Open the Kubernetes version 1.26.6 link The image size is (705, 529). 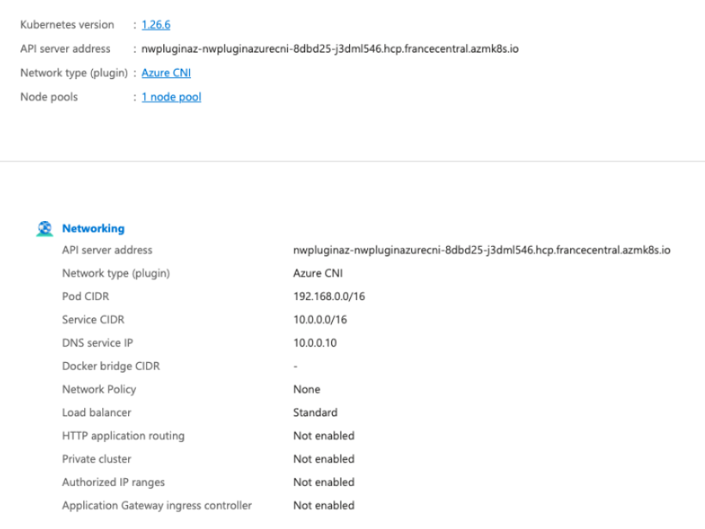[155, 24]
